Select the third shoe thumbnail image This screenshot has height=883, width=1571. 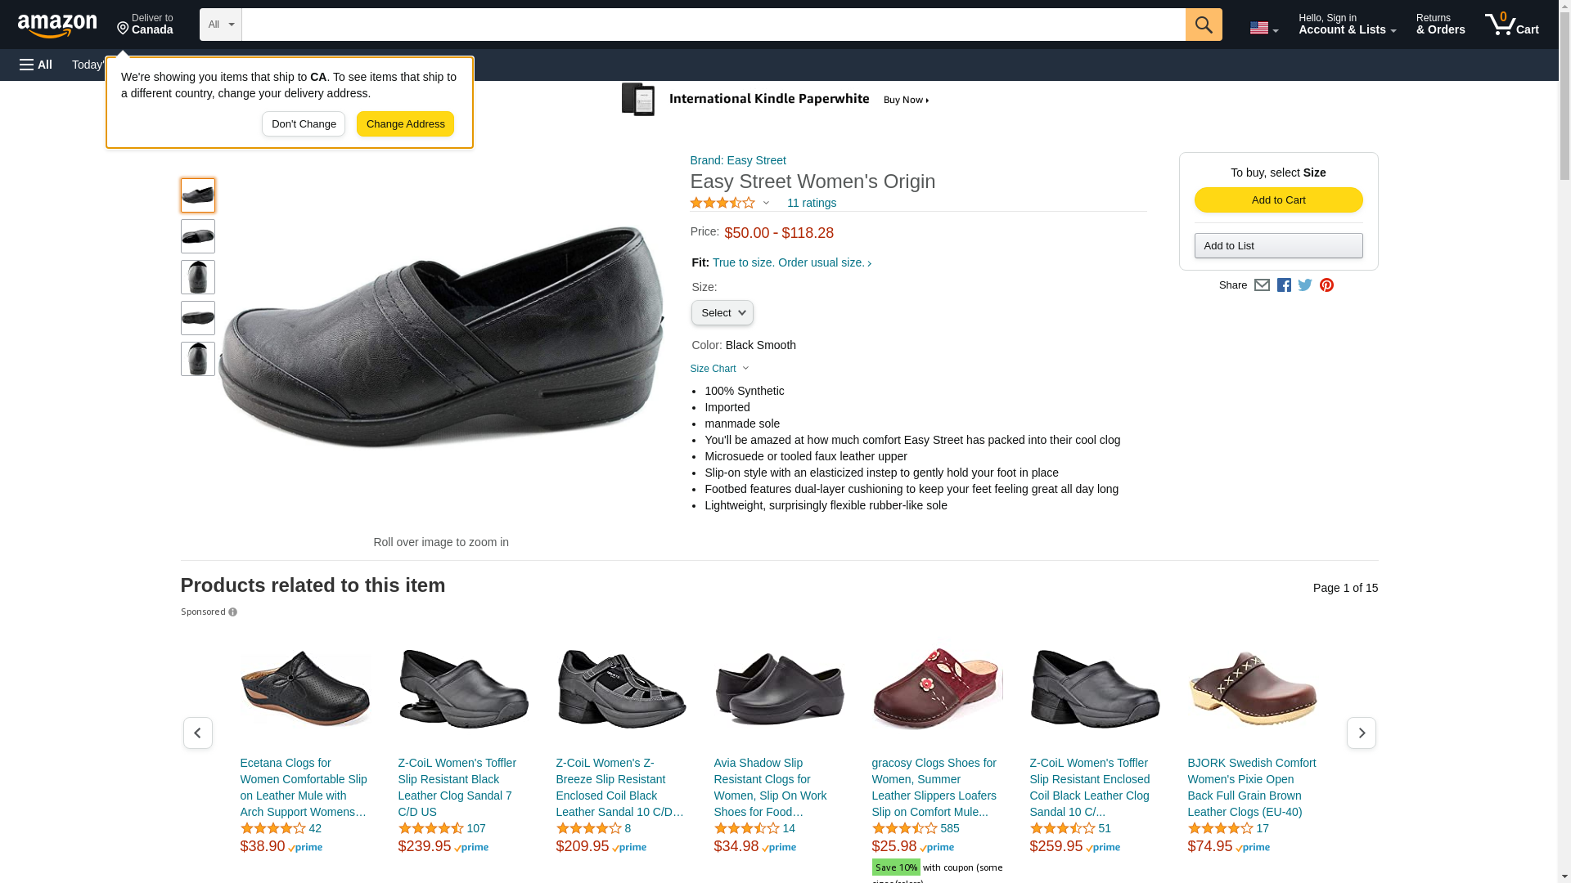coord(198,277)
